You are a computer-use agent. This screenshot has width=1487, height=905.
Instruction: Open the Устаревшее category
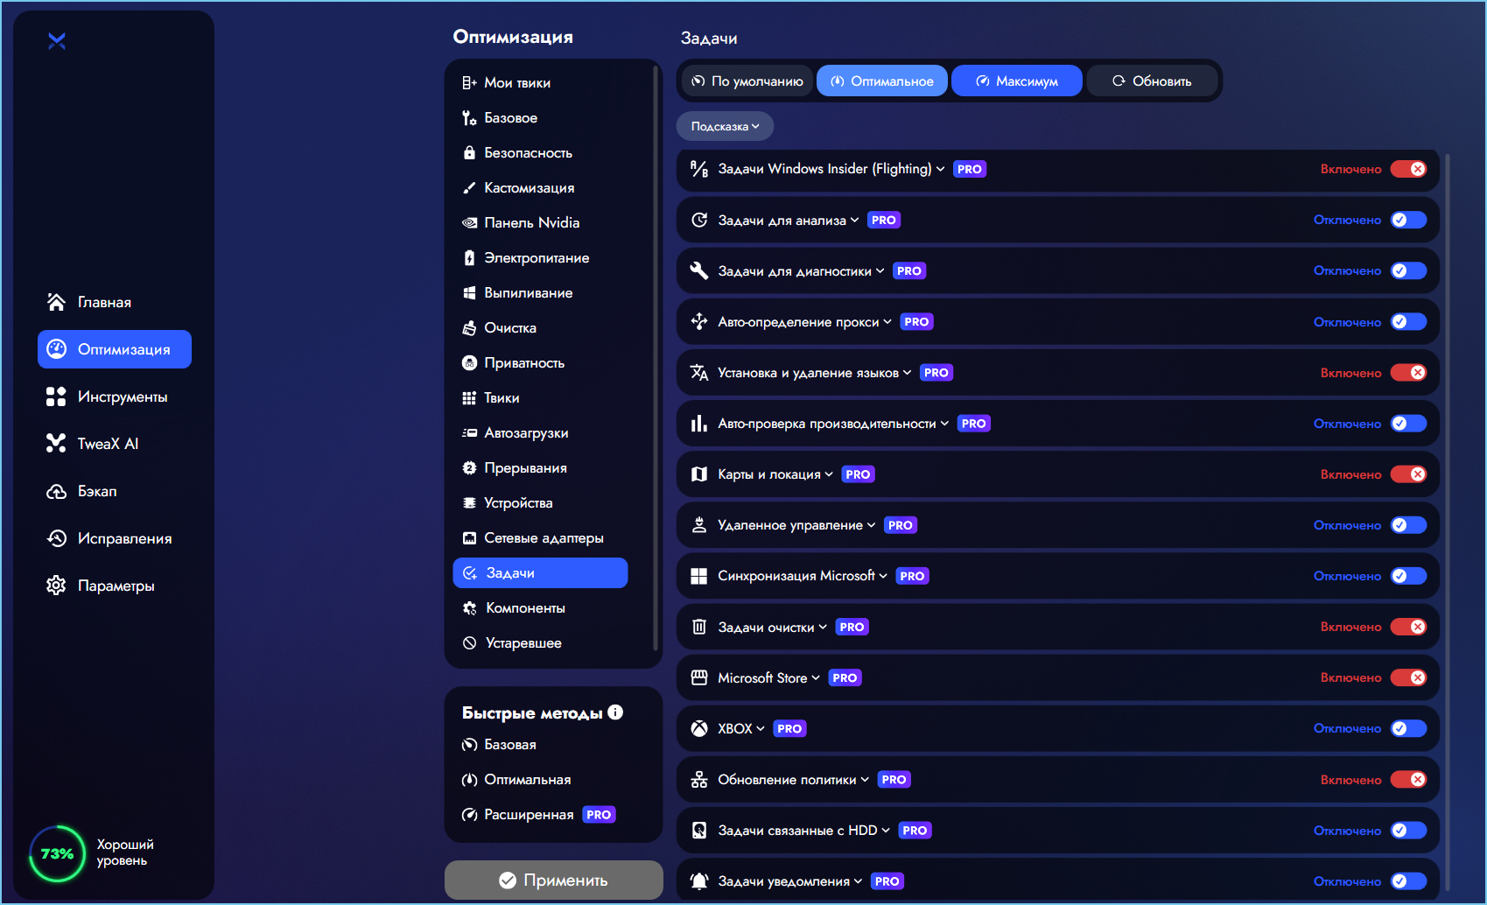click(541, 642)
